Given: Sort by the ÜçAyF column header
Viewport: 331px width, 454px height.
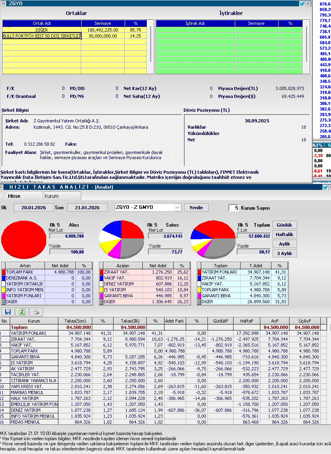Looking at the screenshot, I should (x=305, y=321).
